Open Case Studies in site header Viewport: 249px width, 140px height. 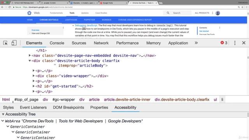(x=101, y=13)
